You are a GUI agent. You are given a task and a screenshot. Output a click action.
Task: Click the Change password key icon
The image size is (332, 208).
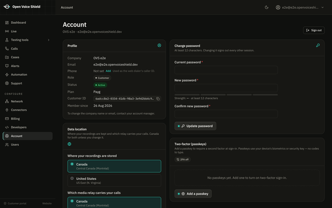[318, 45]
